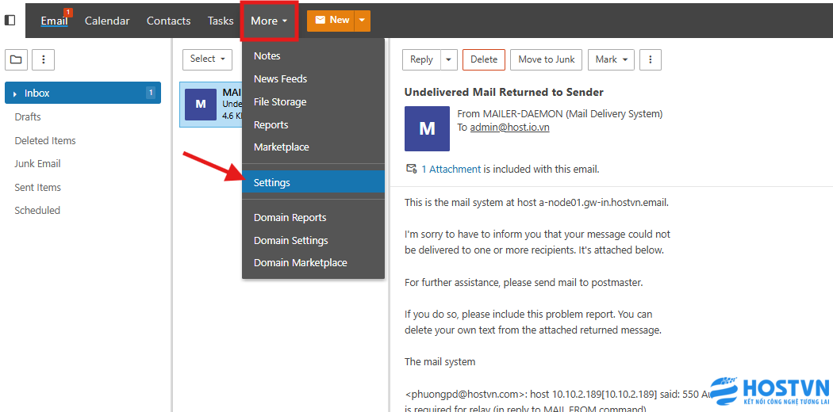Open the admin@host.io.vn recipient link

coord(509,127)
